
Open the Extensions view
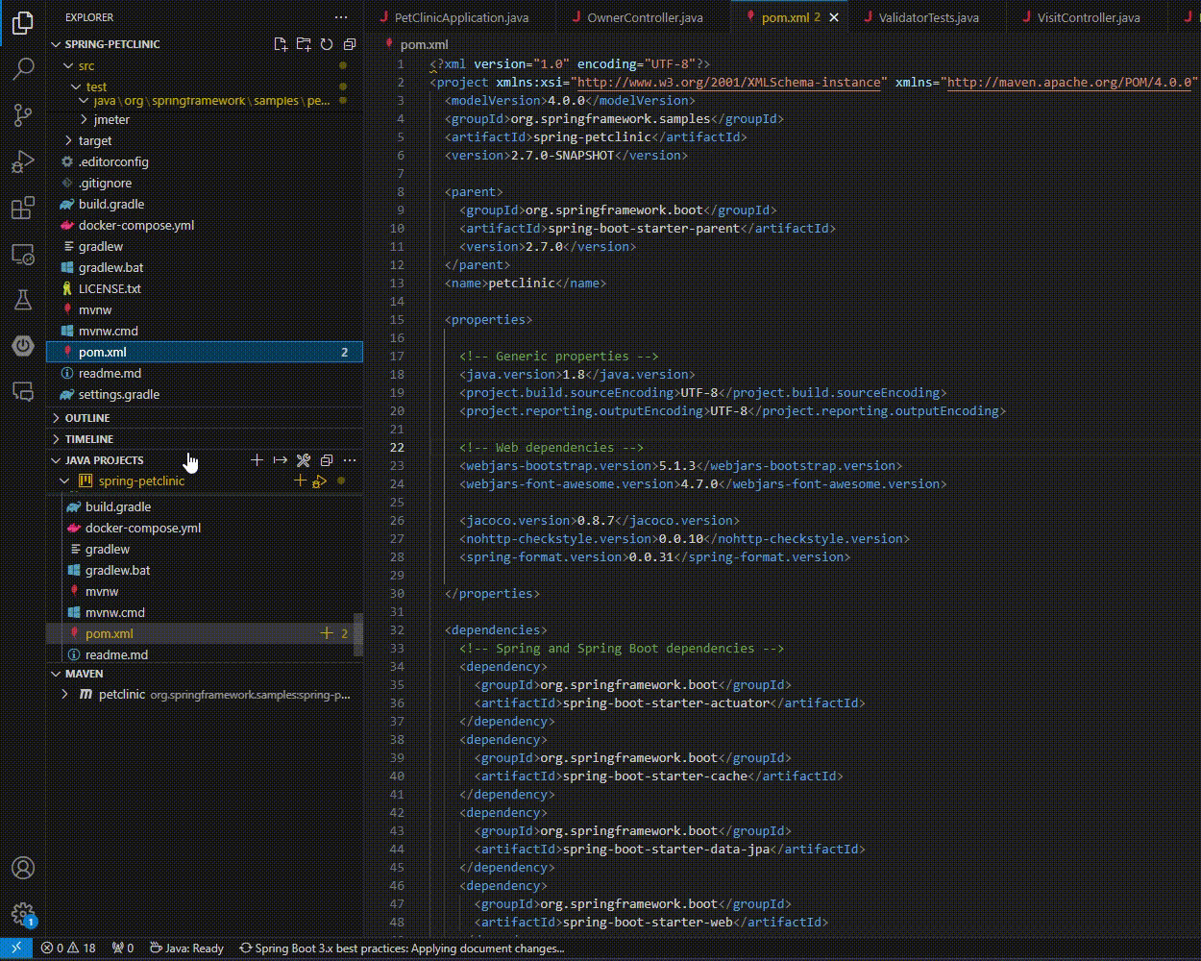tap(23, 208)
